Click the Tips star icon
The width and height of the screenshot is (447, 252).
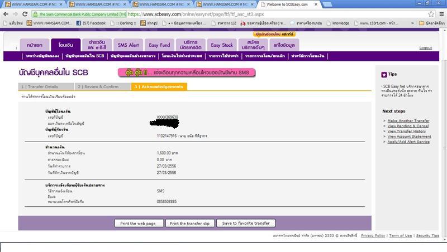[x=384, y=75]
